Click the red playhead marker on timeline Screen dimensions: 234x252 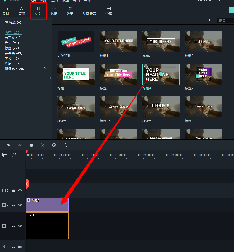26,151
